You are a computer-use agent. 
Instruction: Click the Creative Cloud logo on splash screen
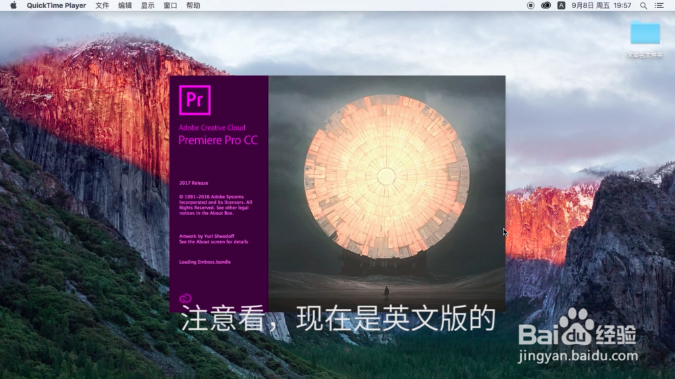[x=186, y=298]
